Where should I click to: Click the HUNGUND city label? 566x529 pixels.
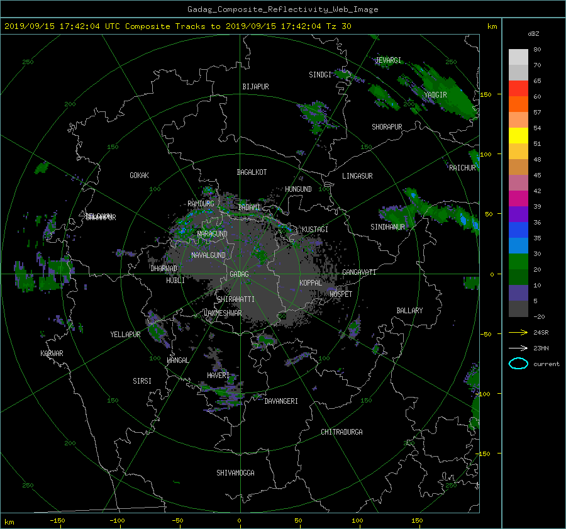298,189
